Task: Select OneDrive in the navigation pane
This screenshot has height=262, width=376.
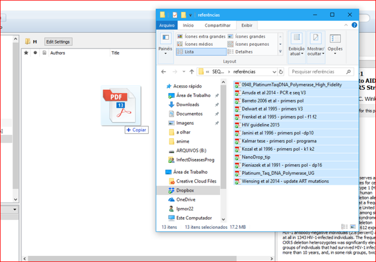Action: [186, 199]
